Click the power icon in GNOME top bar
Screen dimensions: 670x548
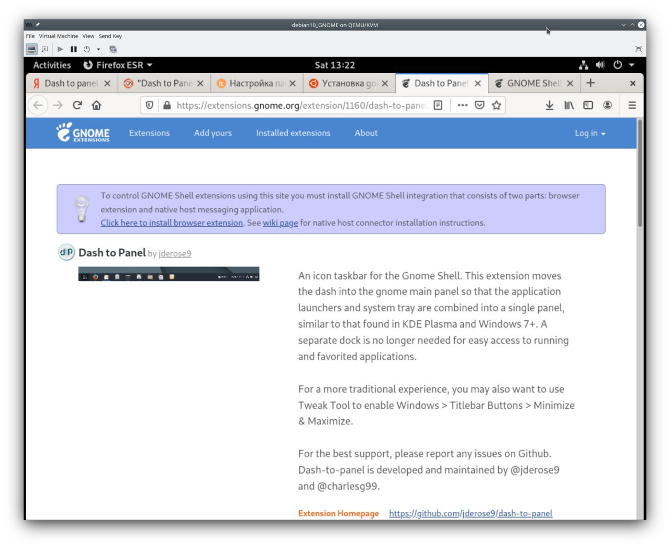pyautogui.click(x=618, y=65)
